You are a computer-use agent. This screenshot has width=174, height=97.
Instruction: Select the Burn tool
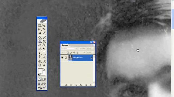point(44,48)
